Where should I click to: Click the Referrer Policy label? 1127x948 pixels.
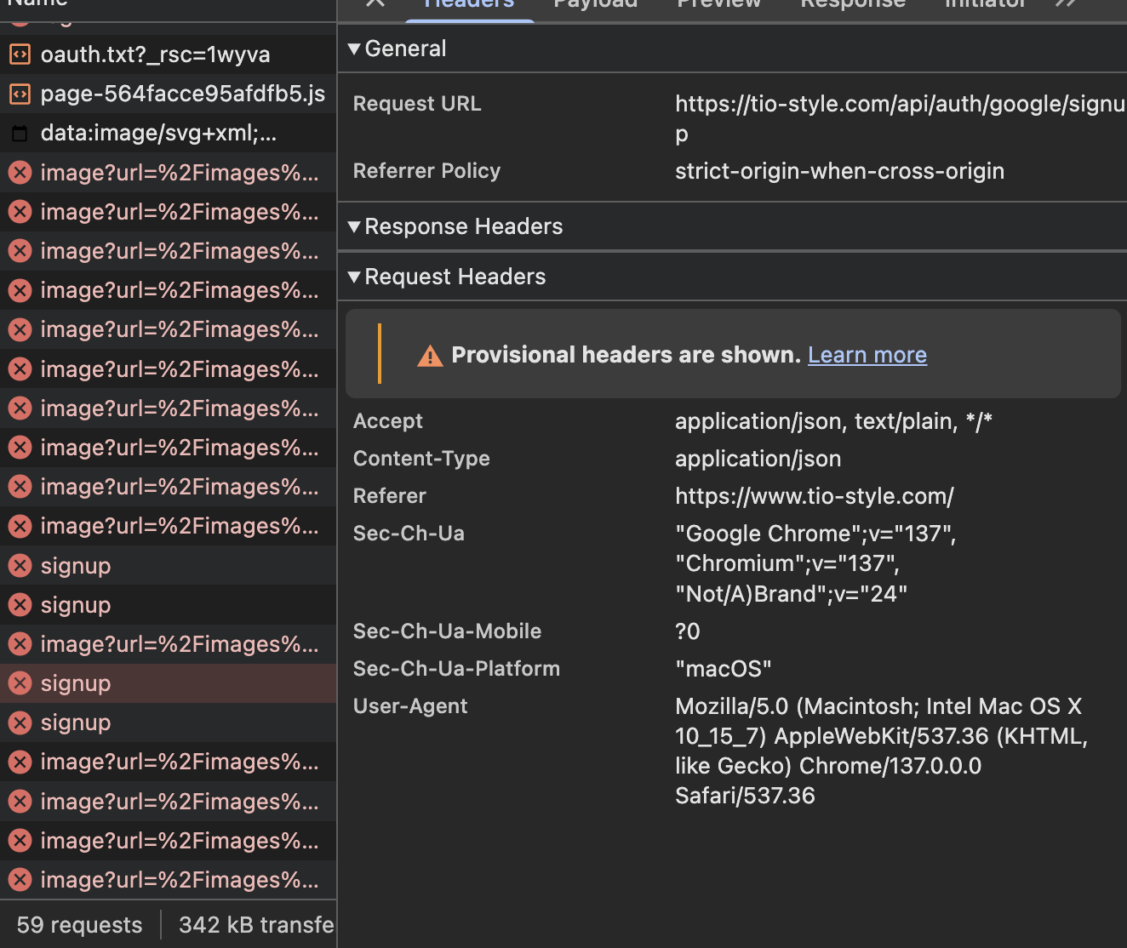426,171
